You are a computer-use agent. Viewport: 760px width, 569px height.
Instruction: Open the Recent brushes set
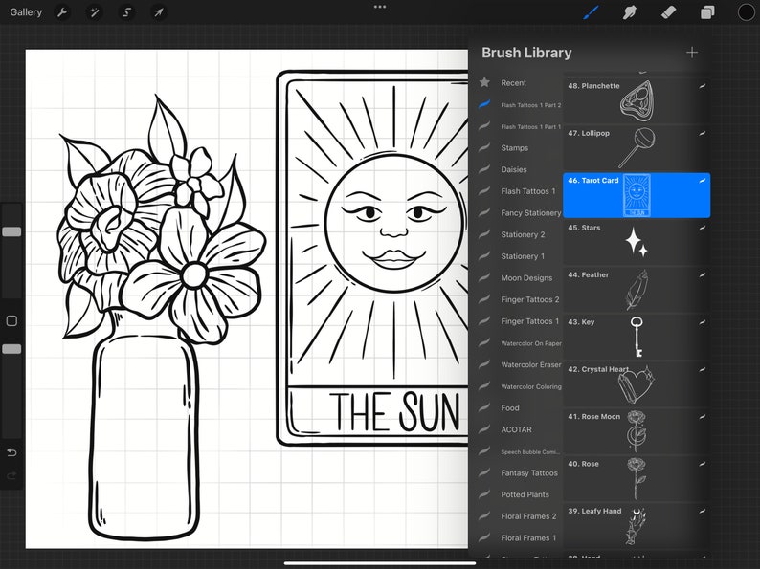point(516,83)
